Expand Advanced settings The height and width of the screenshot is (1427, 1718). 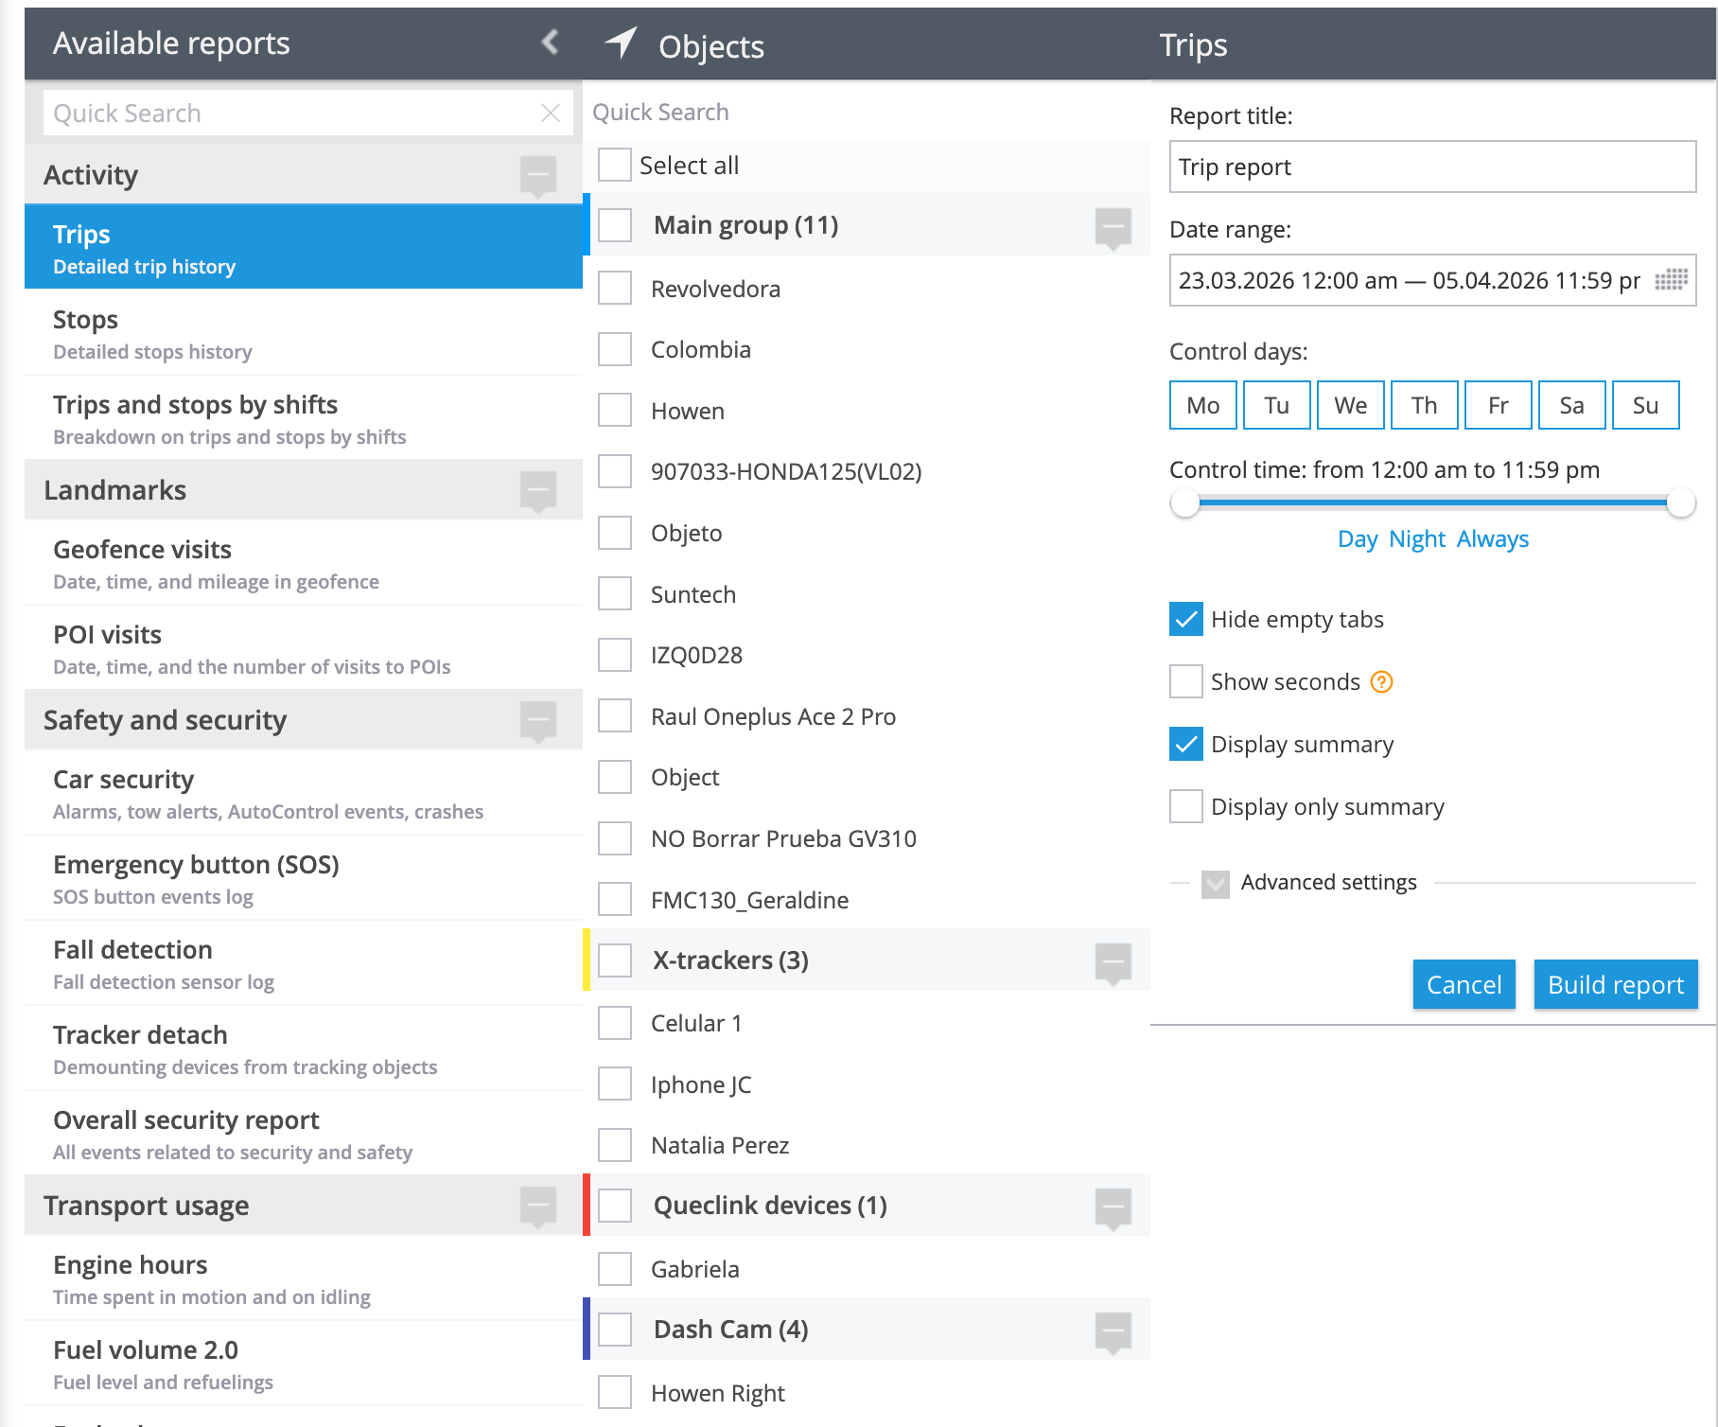point(1216,884)
